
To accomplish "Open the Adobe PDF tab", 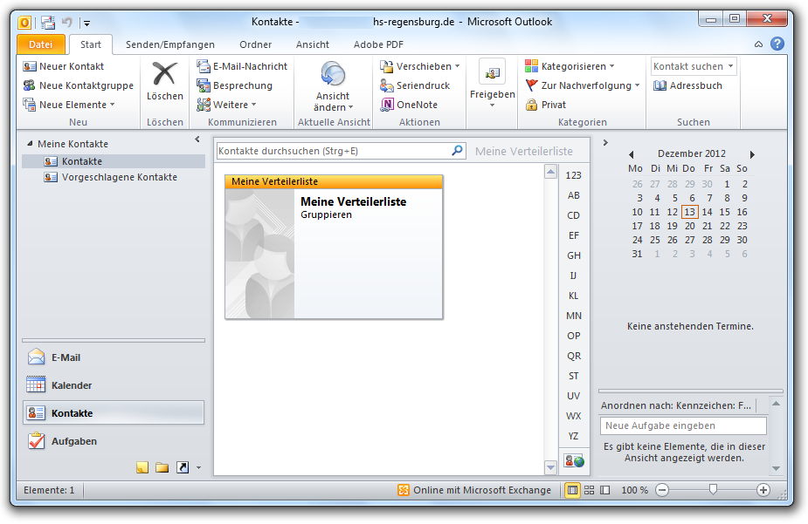I will coord(378,44).
